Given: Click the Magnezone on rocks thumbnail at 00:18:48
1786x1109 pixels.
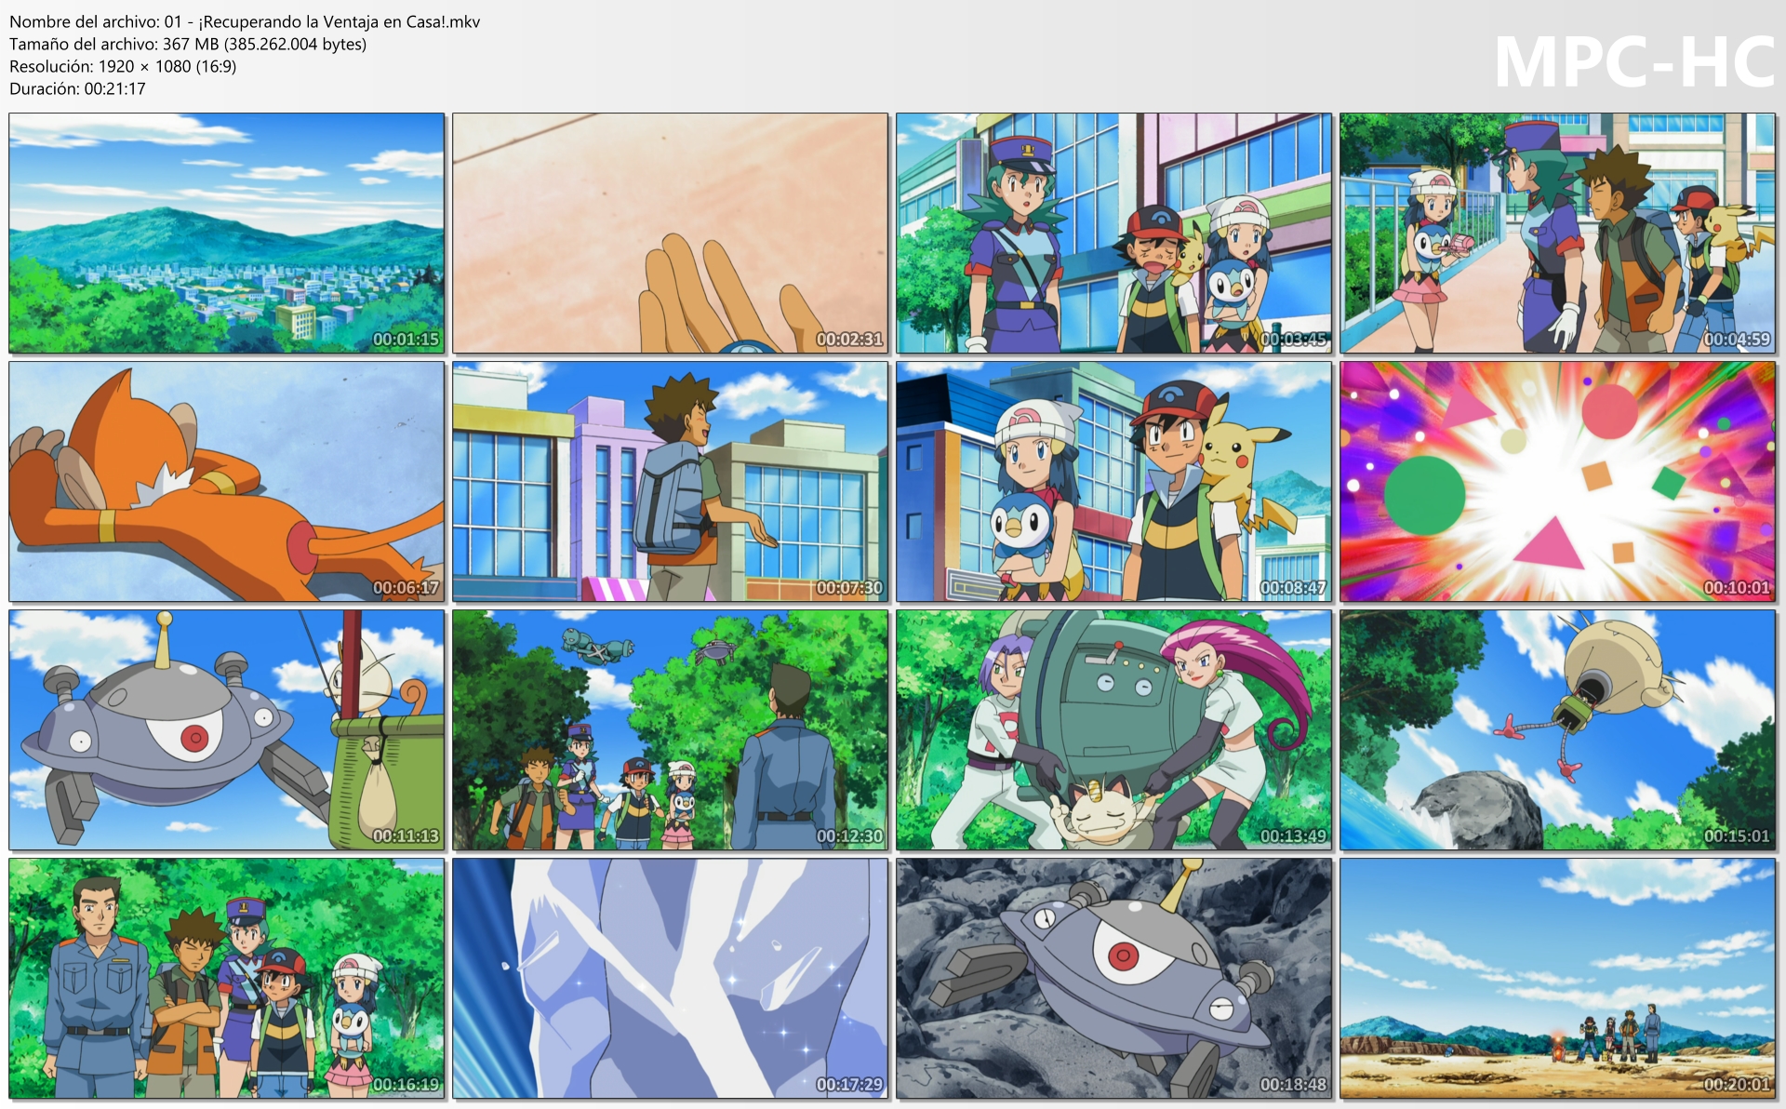Looking at the screenshot, I should [1113, 978].
